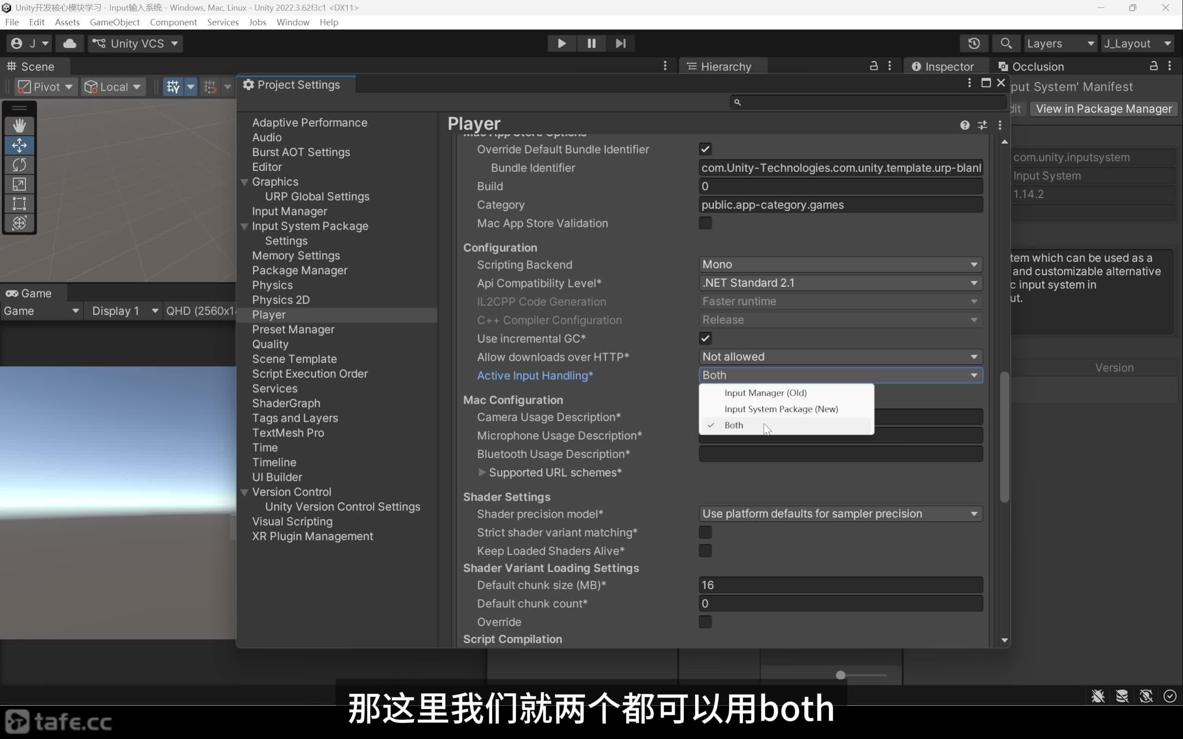Open Player settings help icon
This screenshot has height=739, width=1183.
pos(964,125)
